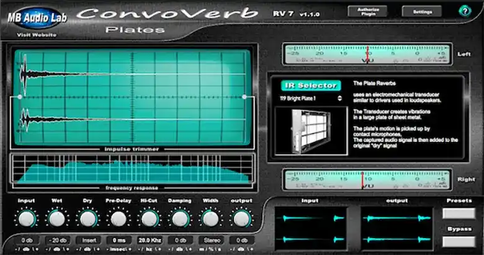484x255 pixels.
Task: Toggle the Width Stereo mode field
Action: [x=212, y=240]
